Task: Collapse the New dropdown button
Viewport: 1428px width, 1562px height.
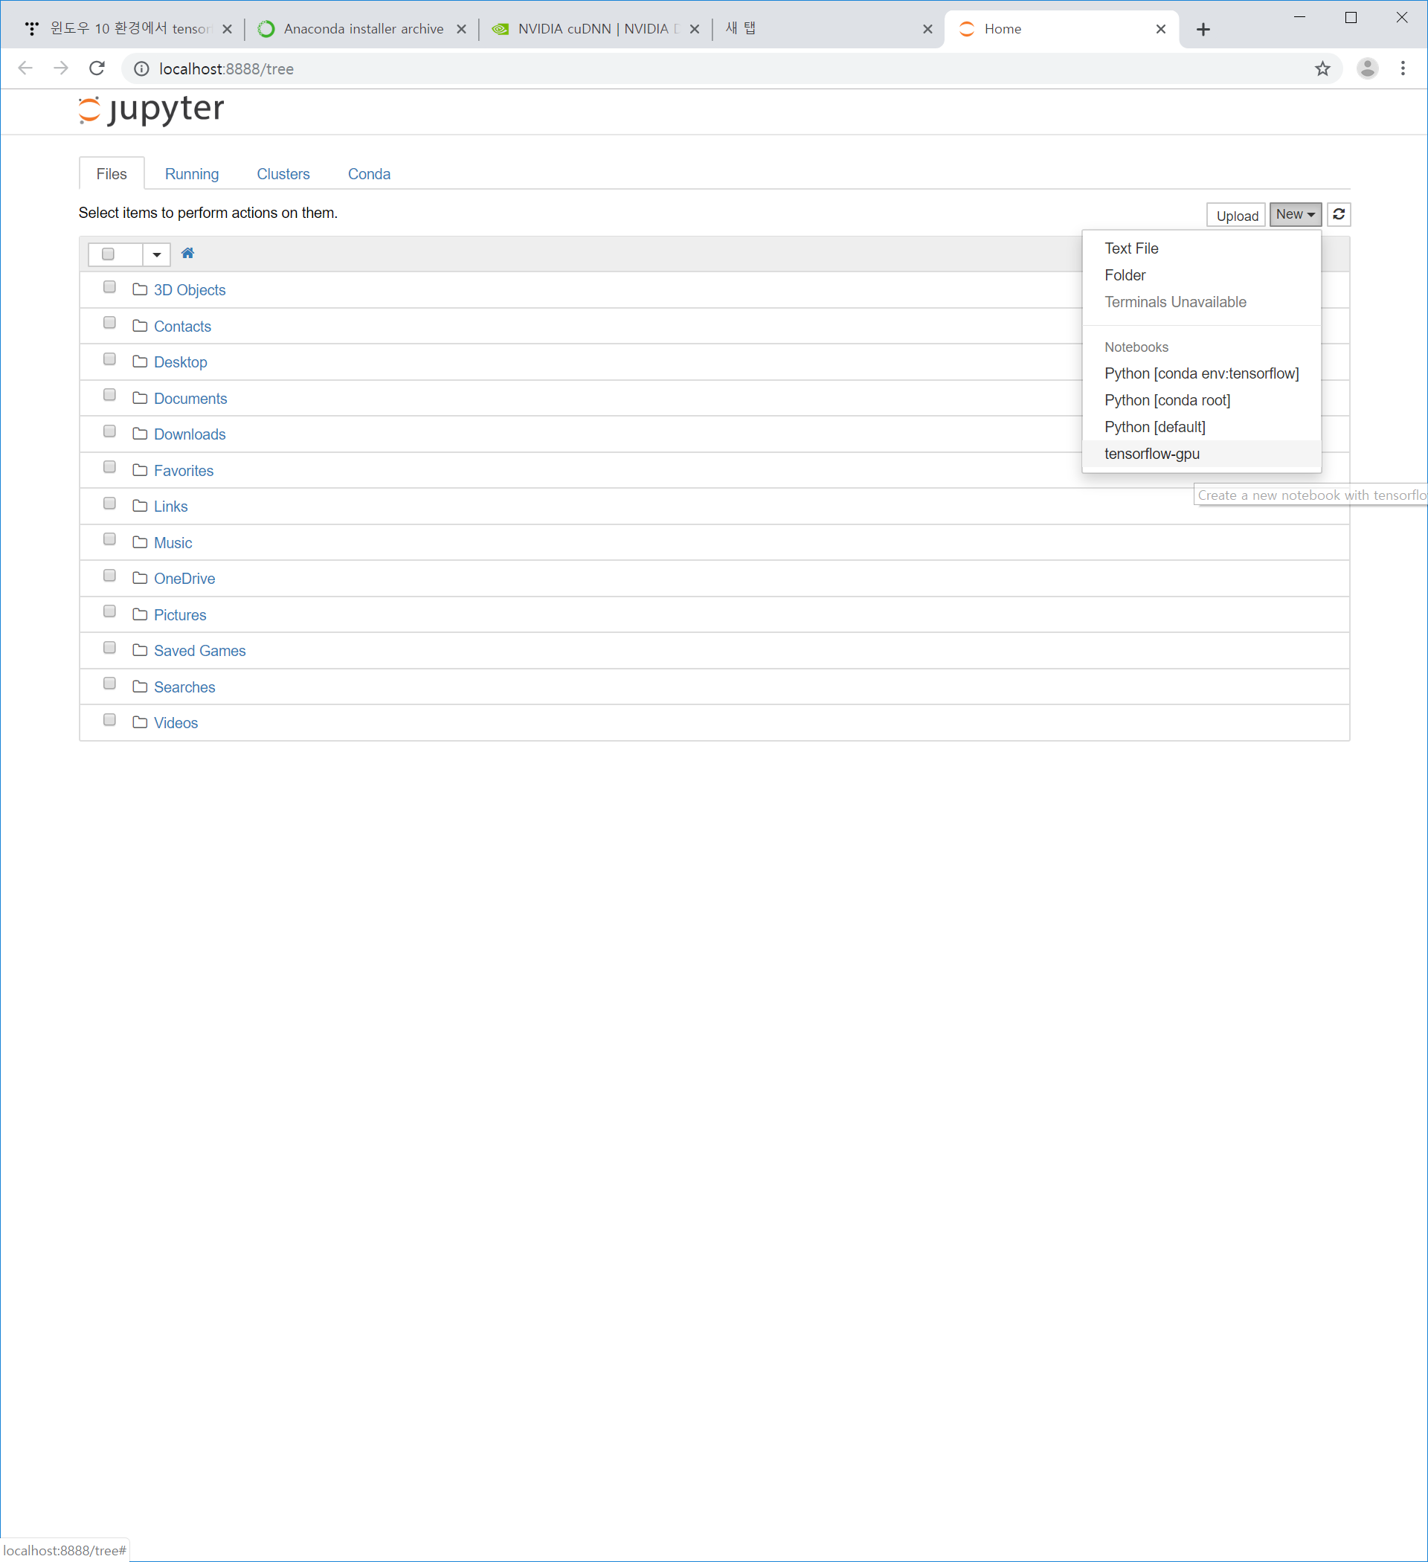Action: (1295, 215)
